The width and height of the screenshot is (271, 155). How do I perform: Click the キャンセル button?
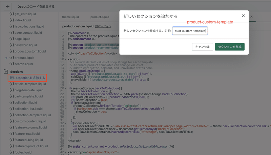(x=202, y=47)
